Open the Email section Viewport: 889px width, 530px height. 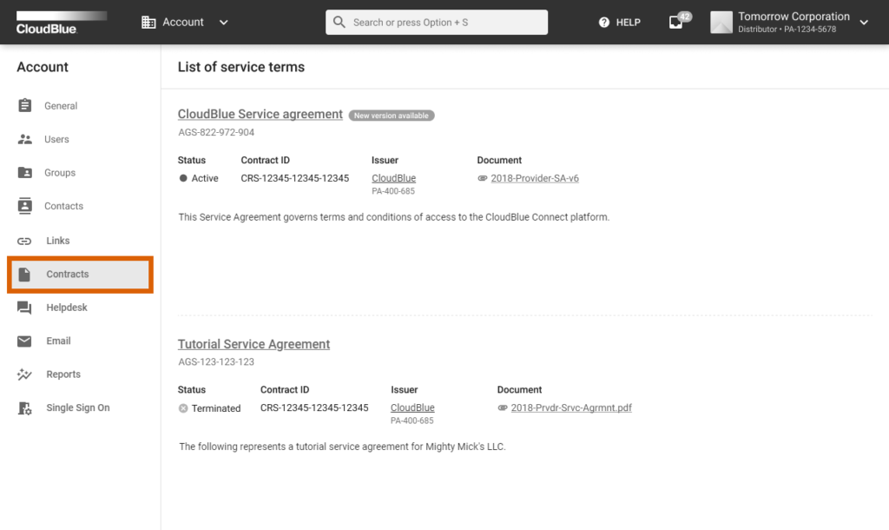[58, 340]
